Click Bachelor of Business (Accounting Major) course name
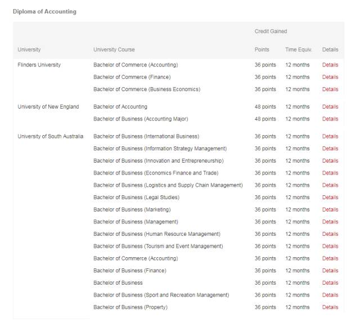This screenshot has height=323, width=360. [141, 119]
